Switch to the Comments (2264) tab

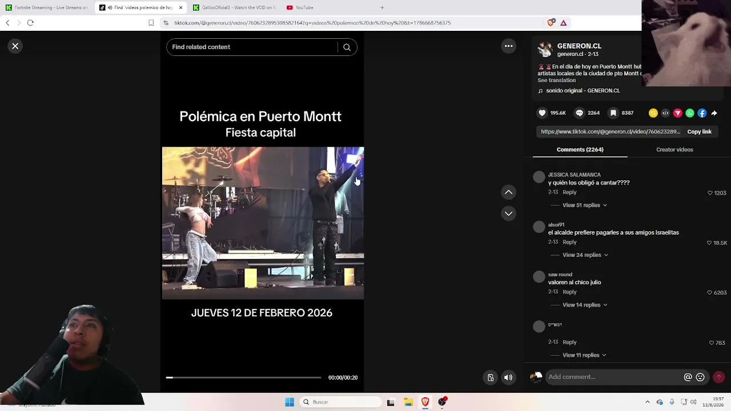point(580,150)
